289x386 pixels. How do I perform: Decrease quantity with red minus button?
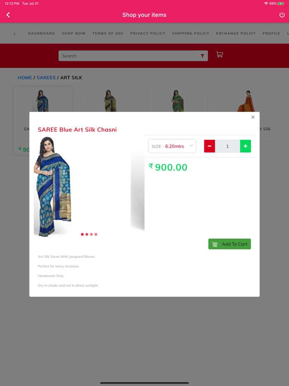coord(210,146)
